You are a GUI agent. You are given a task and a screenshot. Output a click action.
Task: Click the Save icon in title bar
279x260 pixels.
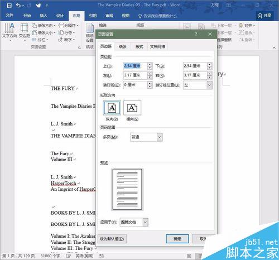[9, 6]
